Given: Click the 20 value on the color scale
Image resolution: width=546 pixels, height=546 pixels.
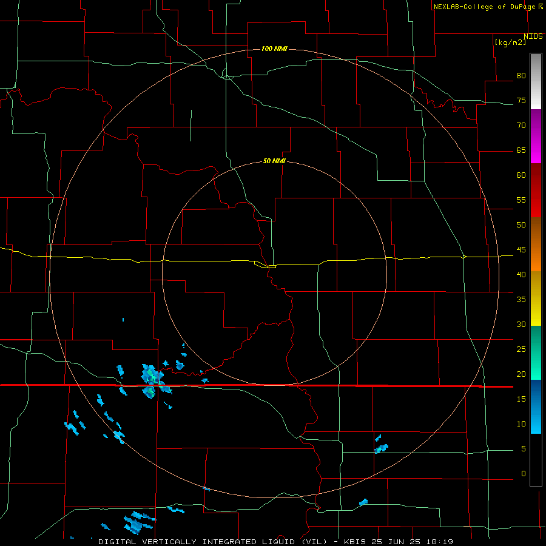Looking at the screenshot, I should [x=521, y=374].
